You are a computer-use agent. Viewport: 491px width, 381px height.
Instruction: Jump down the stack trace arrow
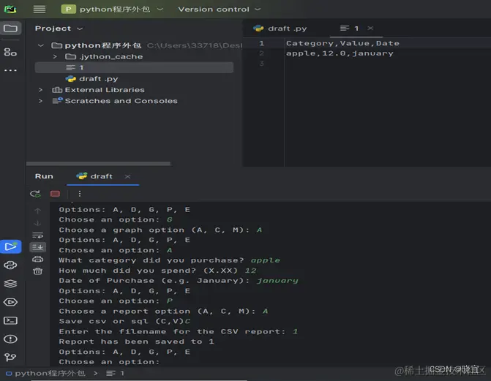37,223
